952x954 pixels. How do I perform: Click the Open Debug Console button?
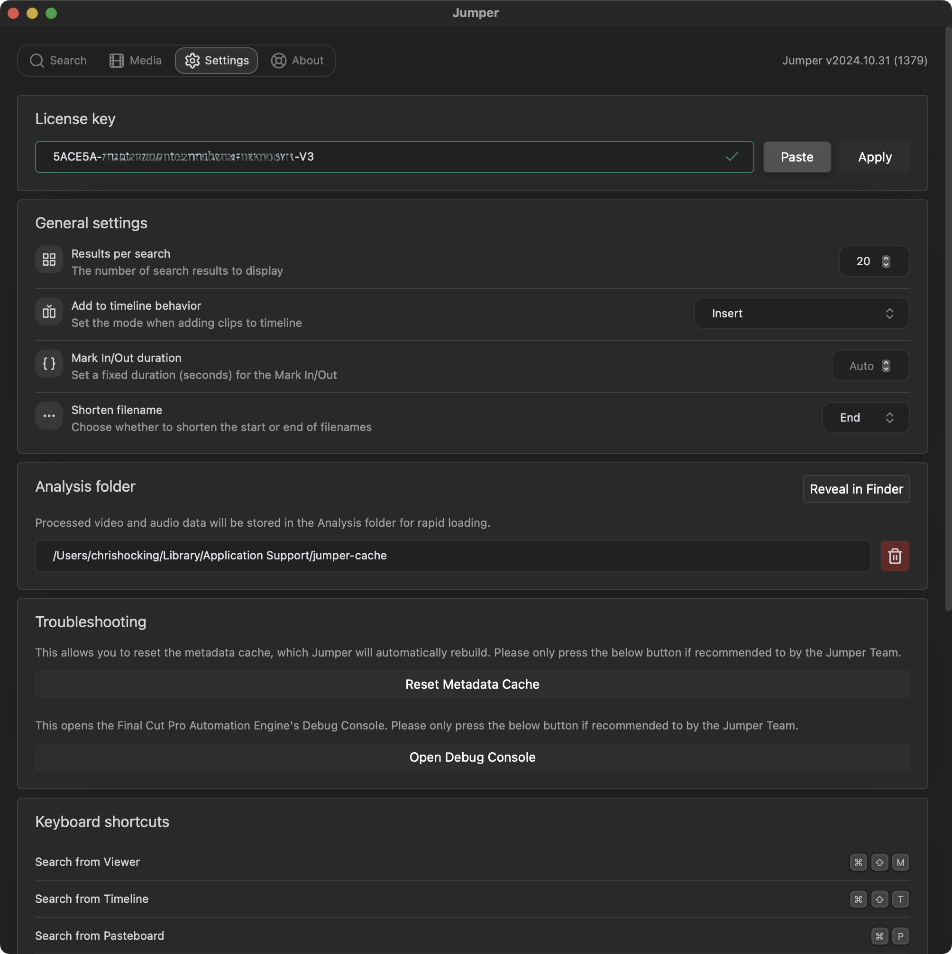pyautogui.click(x=472, y=757)
